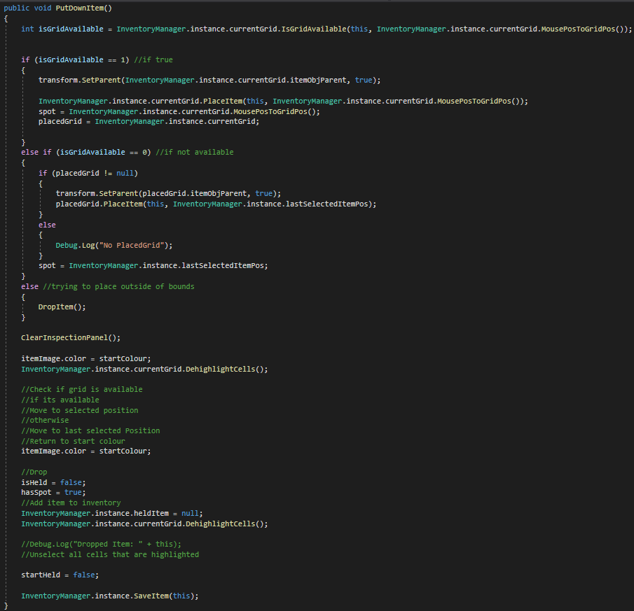Click 'placedGrid.PlaceItem' inside the null check block
The width and height of the screenshot is (634, 611).
(99, 204)
